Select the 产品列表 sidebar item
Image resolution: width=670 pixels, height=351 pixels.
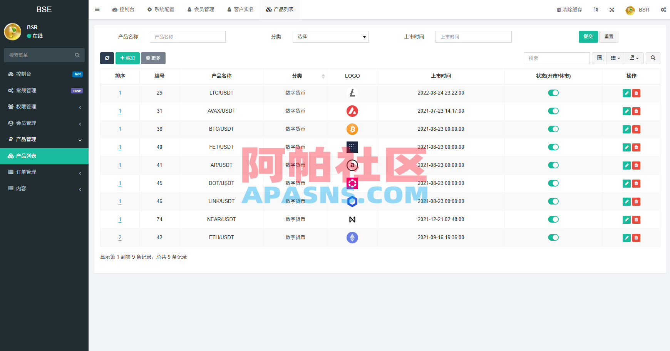pyautogui.click(x=44, y=156)
